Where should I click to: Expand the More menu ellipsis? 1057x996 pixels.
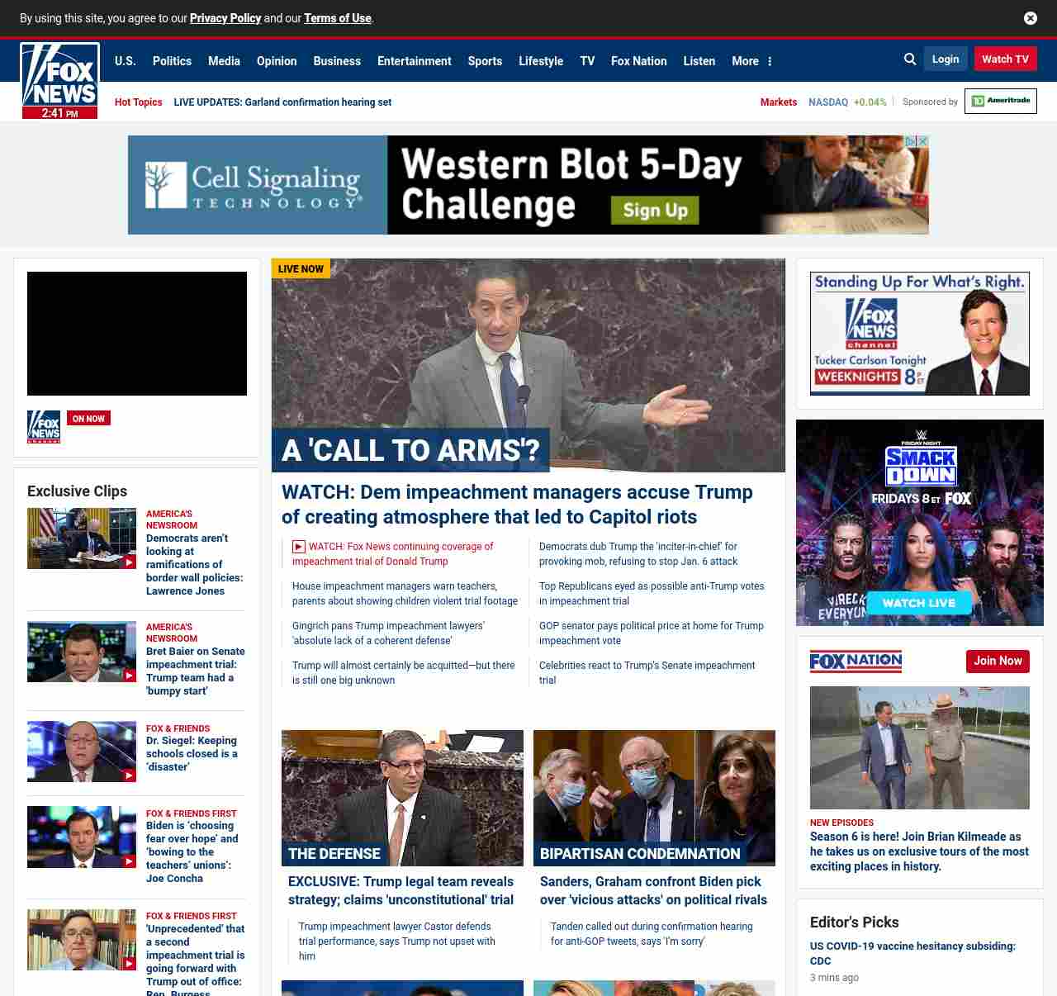(x=770, y=61)
